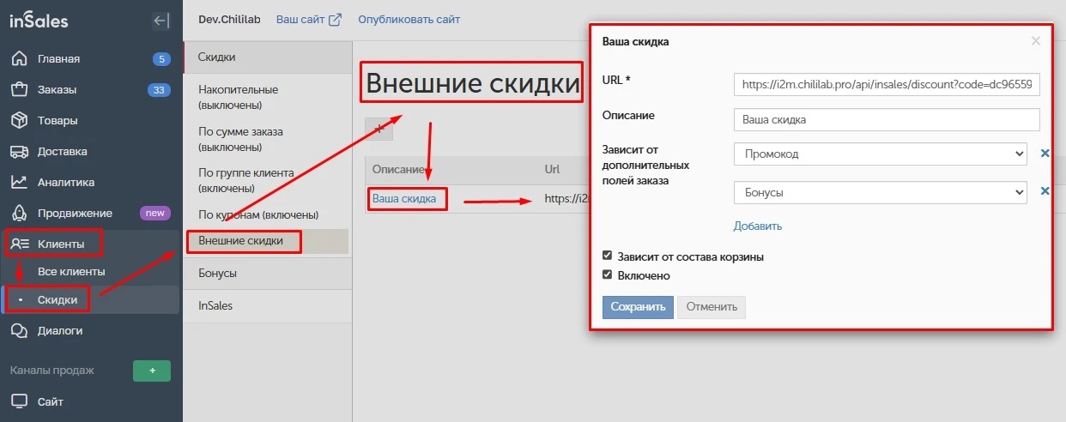1066x422 pixels.
Task: Click the Главная home icon in sidebar
Action: click(18, 59)
